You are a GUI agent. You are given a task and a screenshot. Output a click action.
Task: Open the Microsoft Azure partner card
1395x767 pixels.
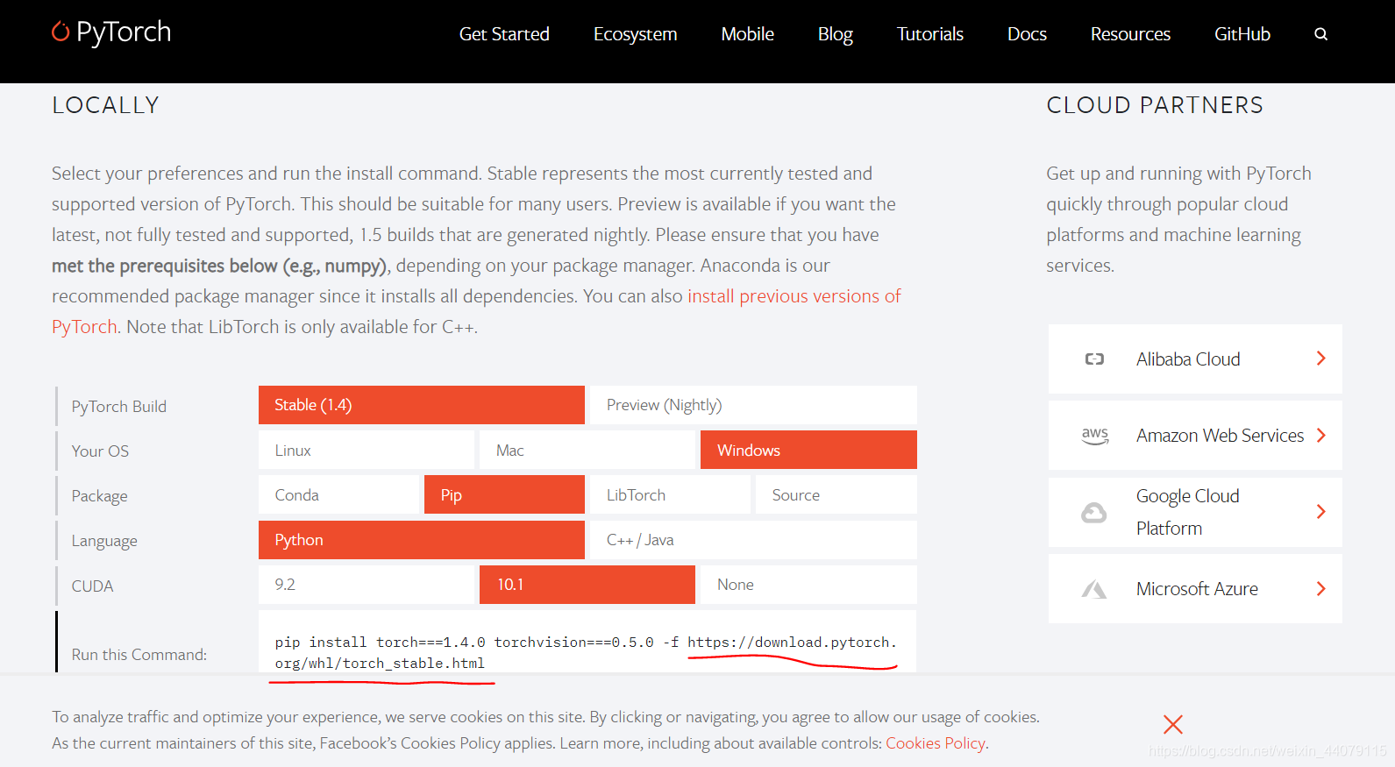pos(1195,589)
